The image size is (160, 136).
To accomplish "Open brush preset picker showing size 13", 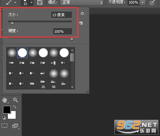I will pos(25,3).
